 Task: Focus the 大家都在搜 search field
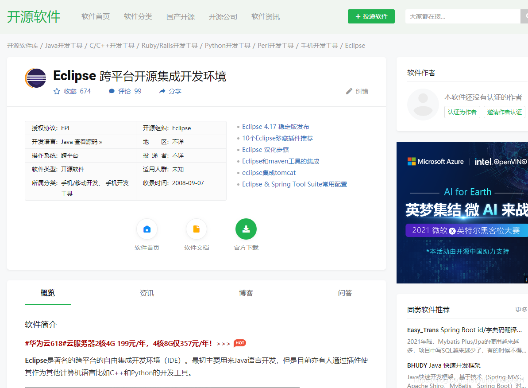tap(463, 16)
